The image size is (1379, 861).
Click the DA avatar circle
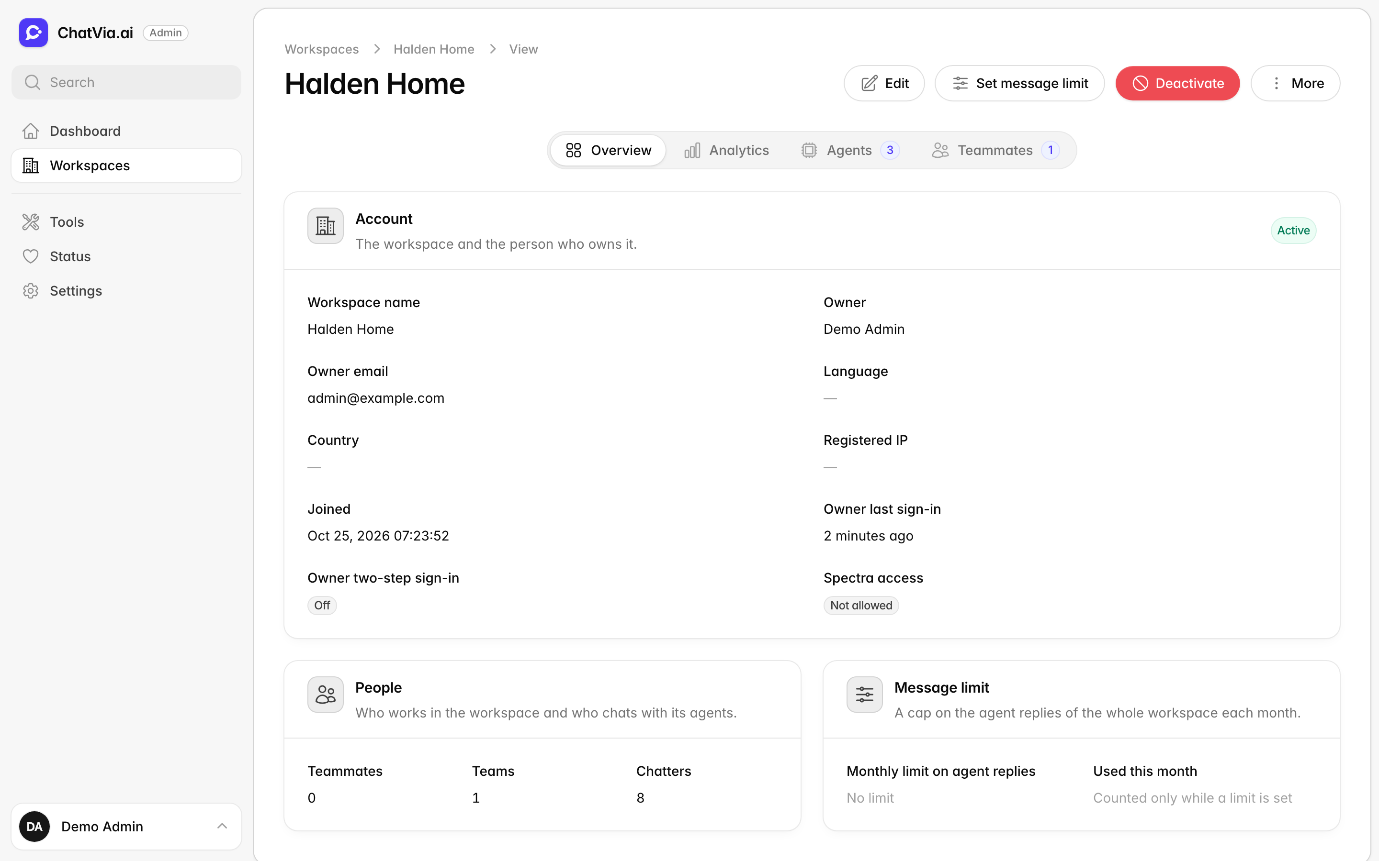click(34, 826)
